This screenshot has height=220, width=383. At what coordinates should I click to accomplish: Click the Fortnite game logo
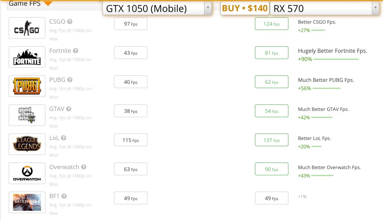coord(27,57)
